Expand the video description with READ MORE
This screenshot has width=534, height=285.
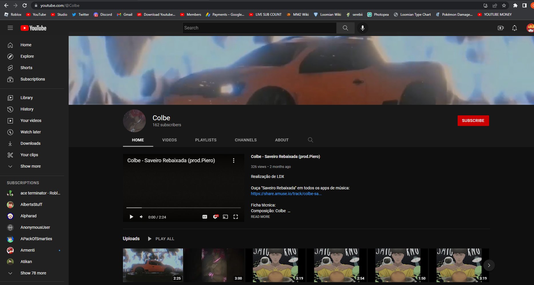pos(260,216)
